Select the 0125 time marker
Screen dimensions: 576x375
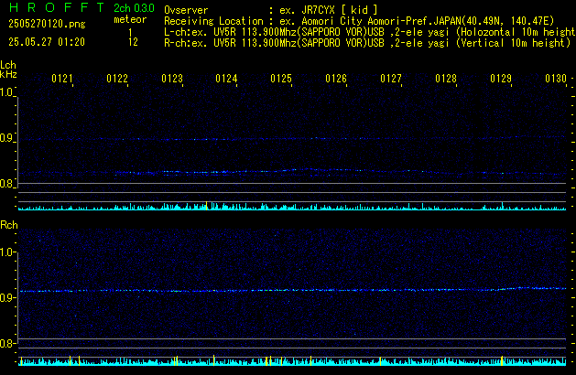pyautogui.click(x=281, y=79)
